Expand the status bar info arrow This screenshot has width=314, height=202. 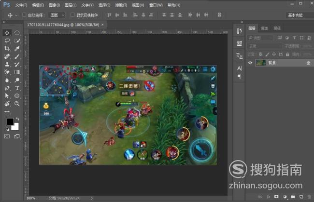point(92,198)
